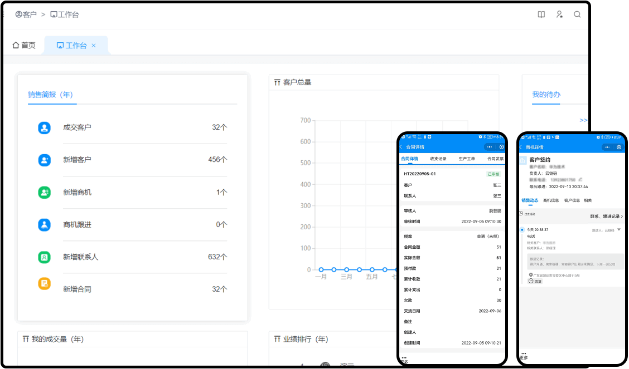Click the 工作台 breadcrumb link

tap(65, 14)
